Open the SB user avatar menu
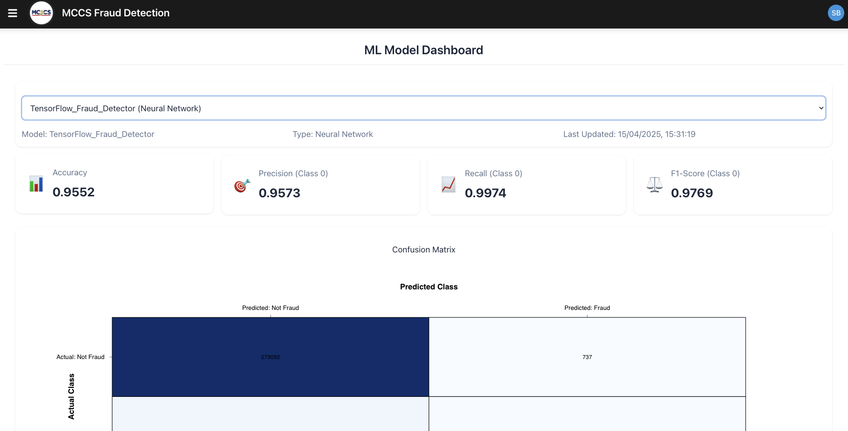 coord(835,13)
